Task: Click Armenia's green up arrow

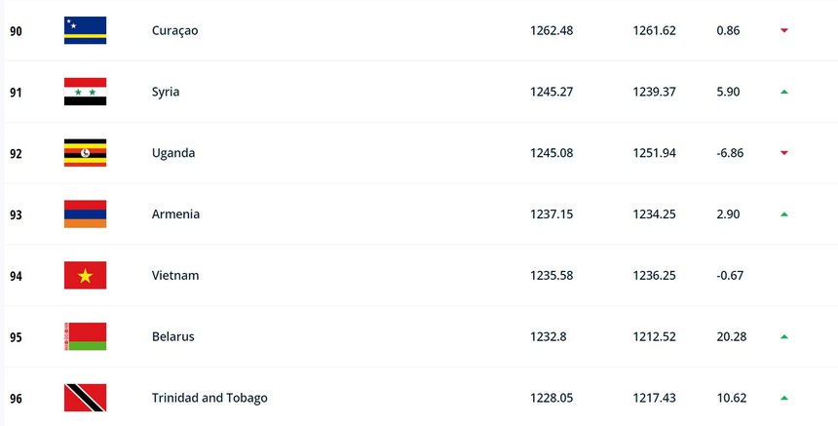Action: 783,213
